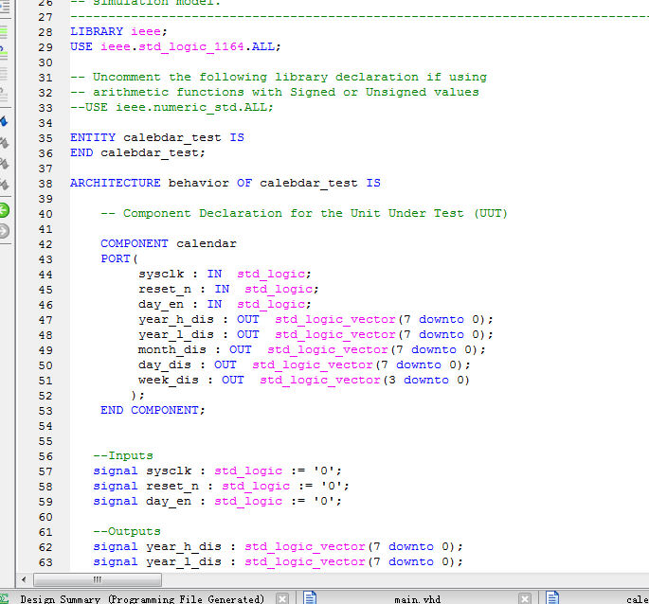The image size is (649, 604).
Task: Switch to the Design Summary tab
Action: pyautogui.click(x=142, y=598)
